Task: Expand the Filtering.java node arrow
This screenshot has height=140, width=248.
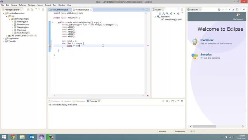Action: 12,22
